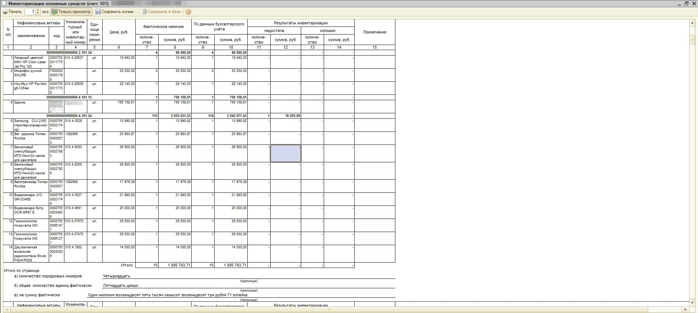Image resolution: width=698 pixels, height=313 pixels.
Task: Click the copies count input field
Action: [30, 12]
